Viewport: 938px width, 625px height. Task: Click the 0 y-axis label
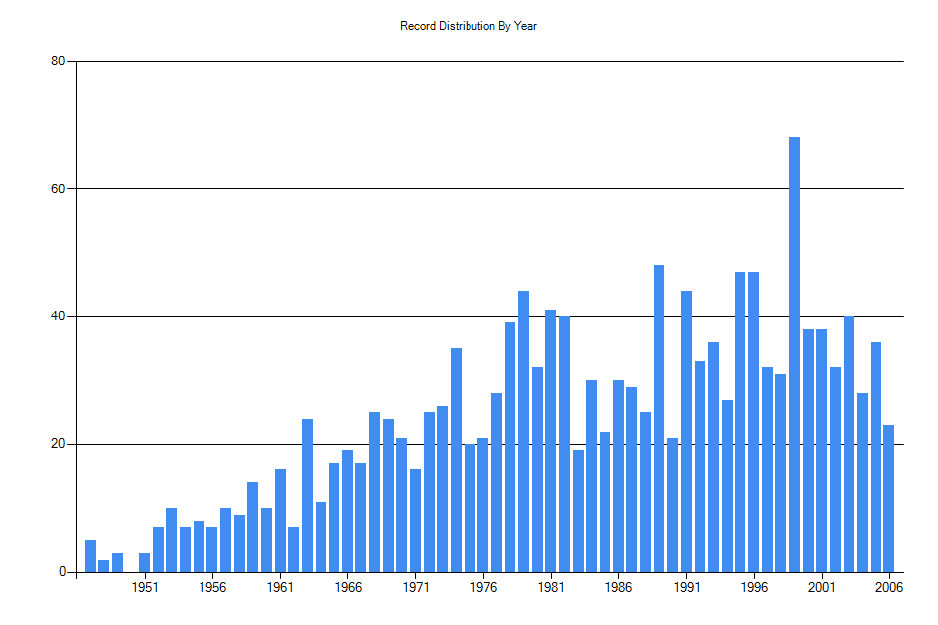pyautogui.click(x=62, y=572)
